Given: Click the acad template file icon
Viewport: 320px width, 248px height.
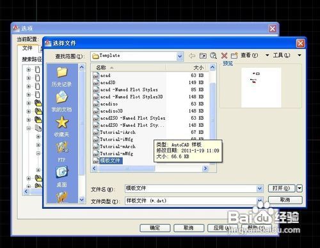Looking at the screenshot, I should pos(96,76).
